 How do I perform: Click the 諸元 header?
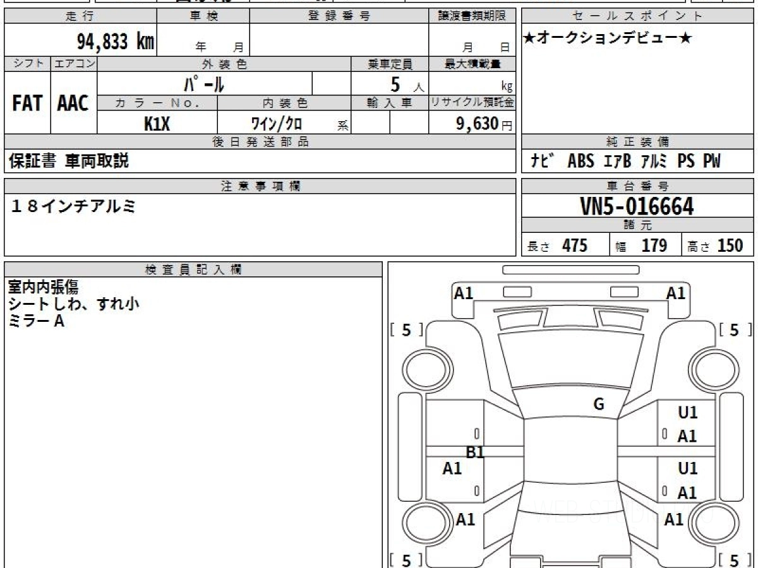(x=637, y=225)
